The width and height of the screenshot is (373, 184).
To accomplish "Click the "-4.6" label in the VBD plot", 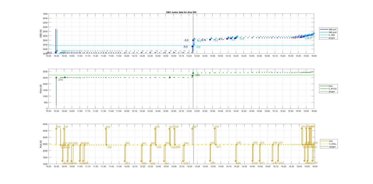I will (x=199, y=41).
